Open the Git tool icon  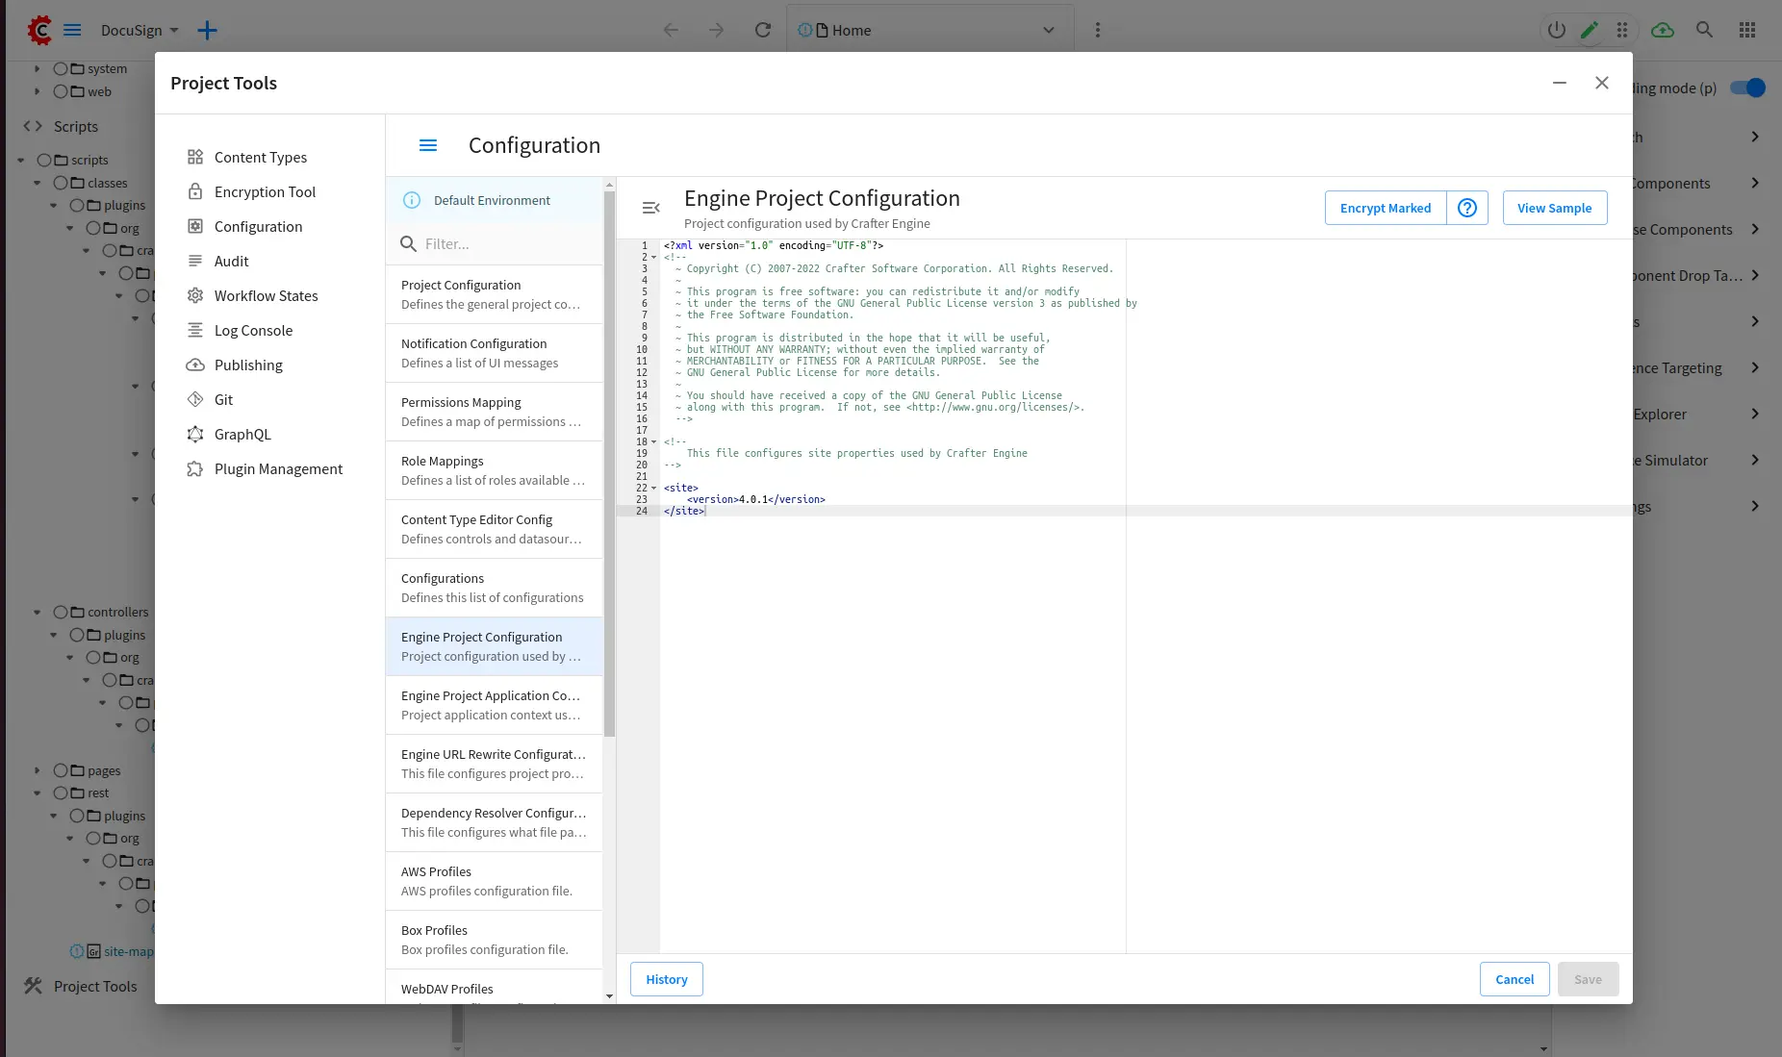195,400
